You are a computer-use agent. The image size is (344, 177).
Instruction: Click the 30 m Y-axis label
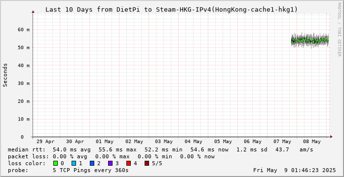pyautogui.click(x=24, y=83)
